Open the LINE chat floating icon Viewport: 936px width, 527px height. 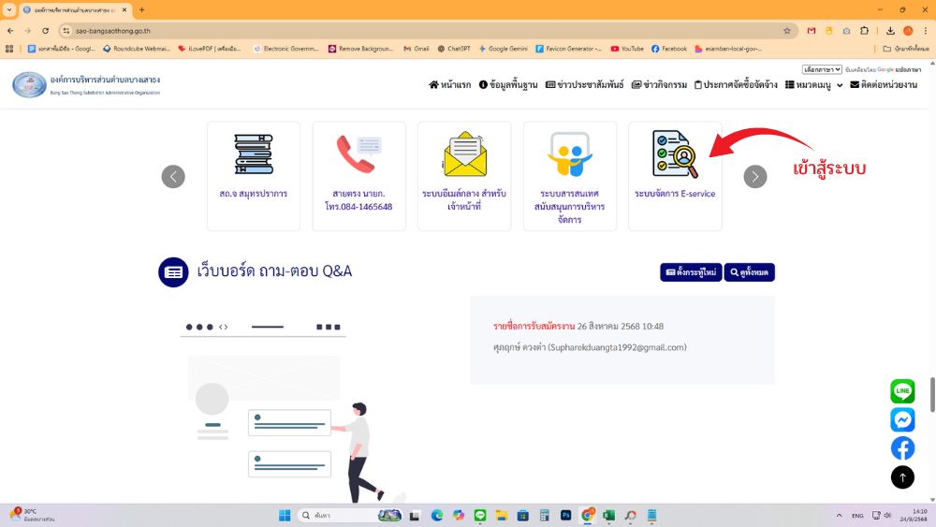point(902,390)
